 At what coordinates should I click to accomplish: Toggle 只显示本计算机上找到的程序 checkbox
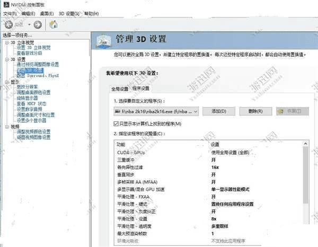click(116, 124)
